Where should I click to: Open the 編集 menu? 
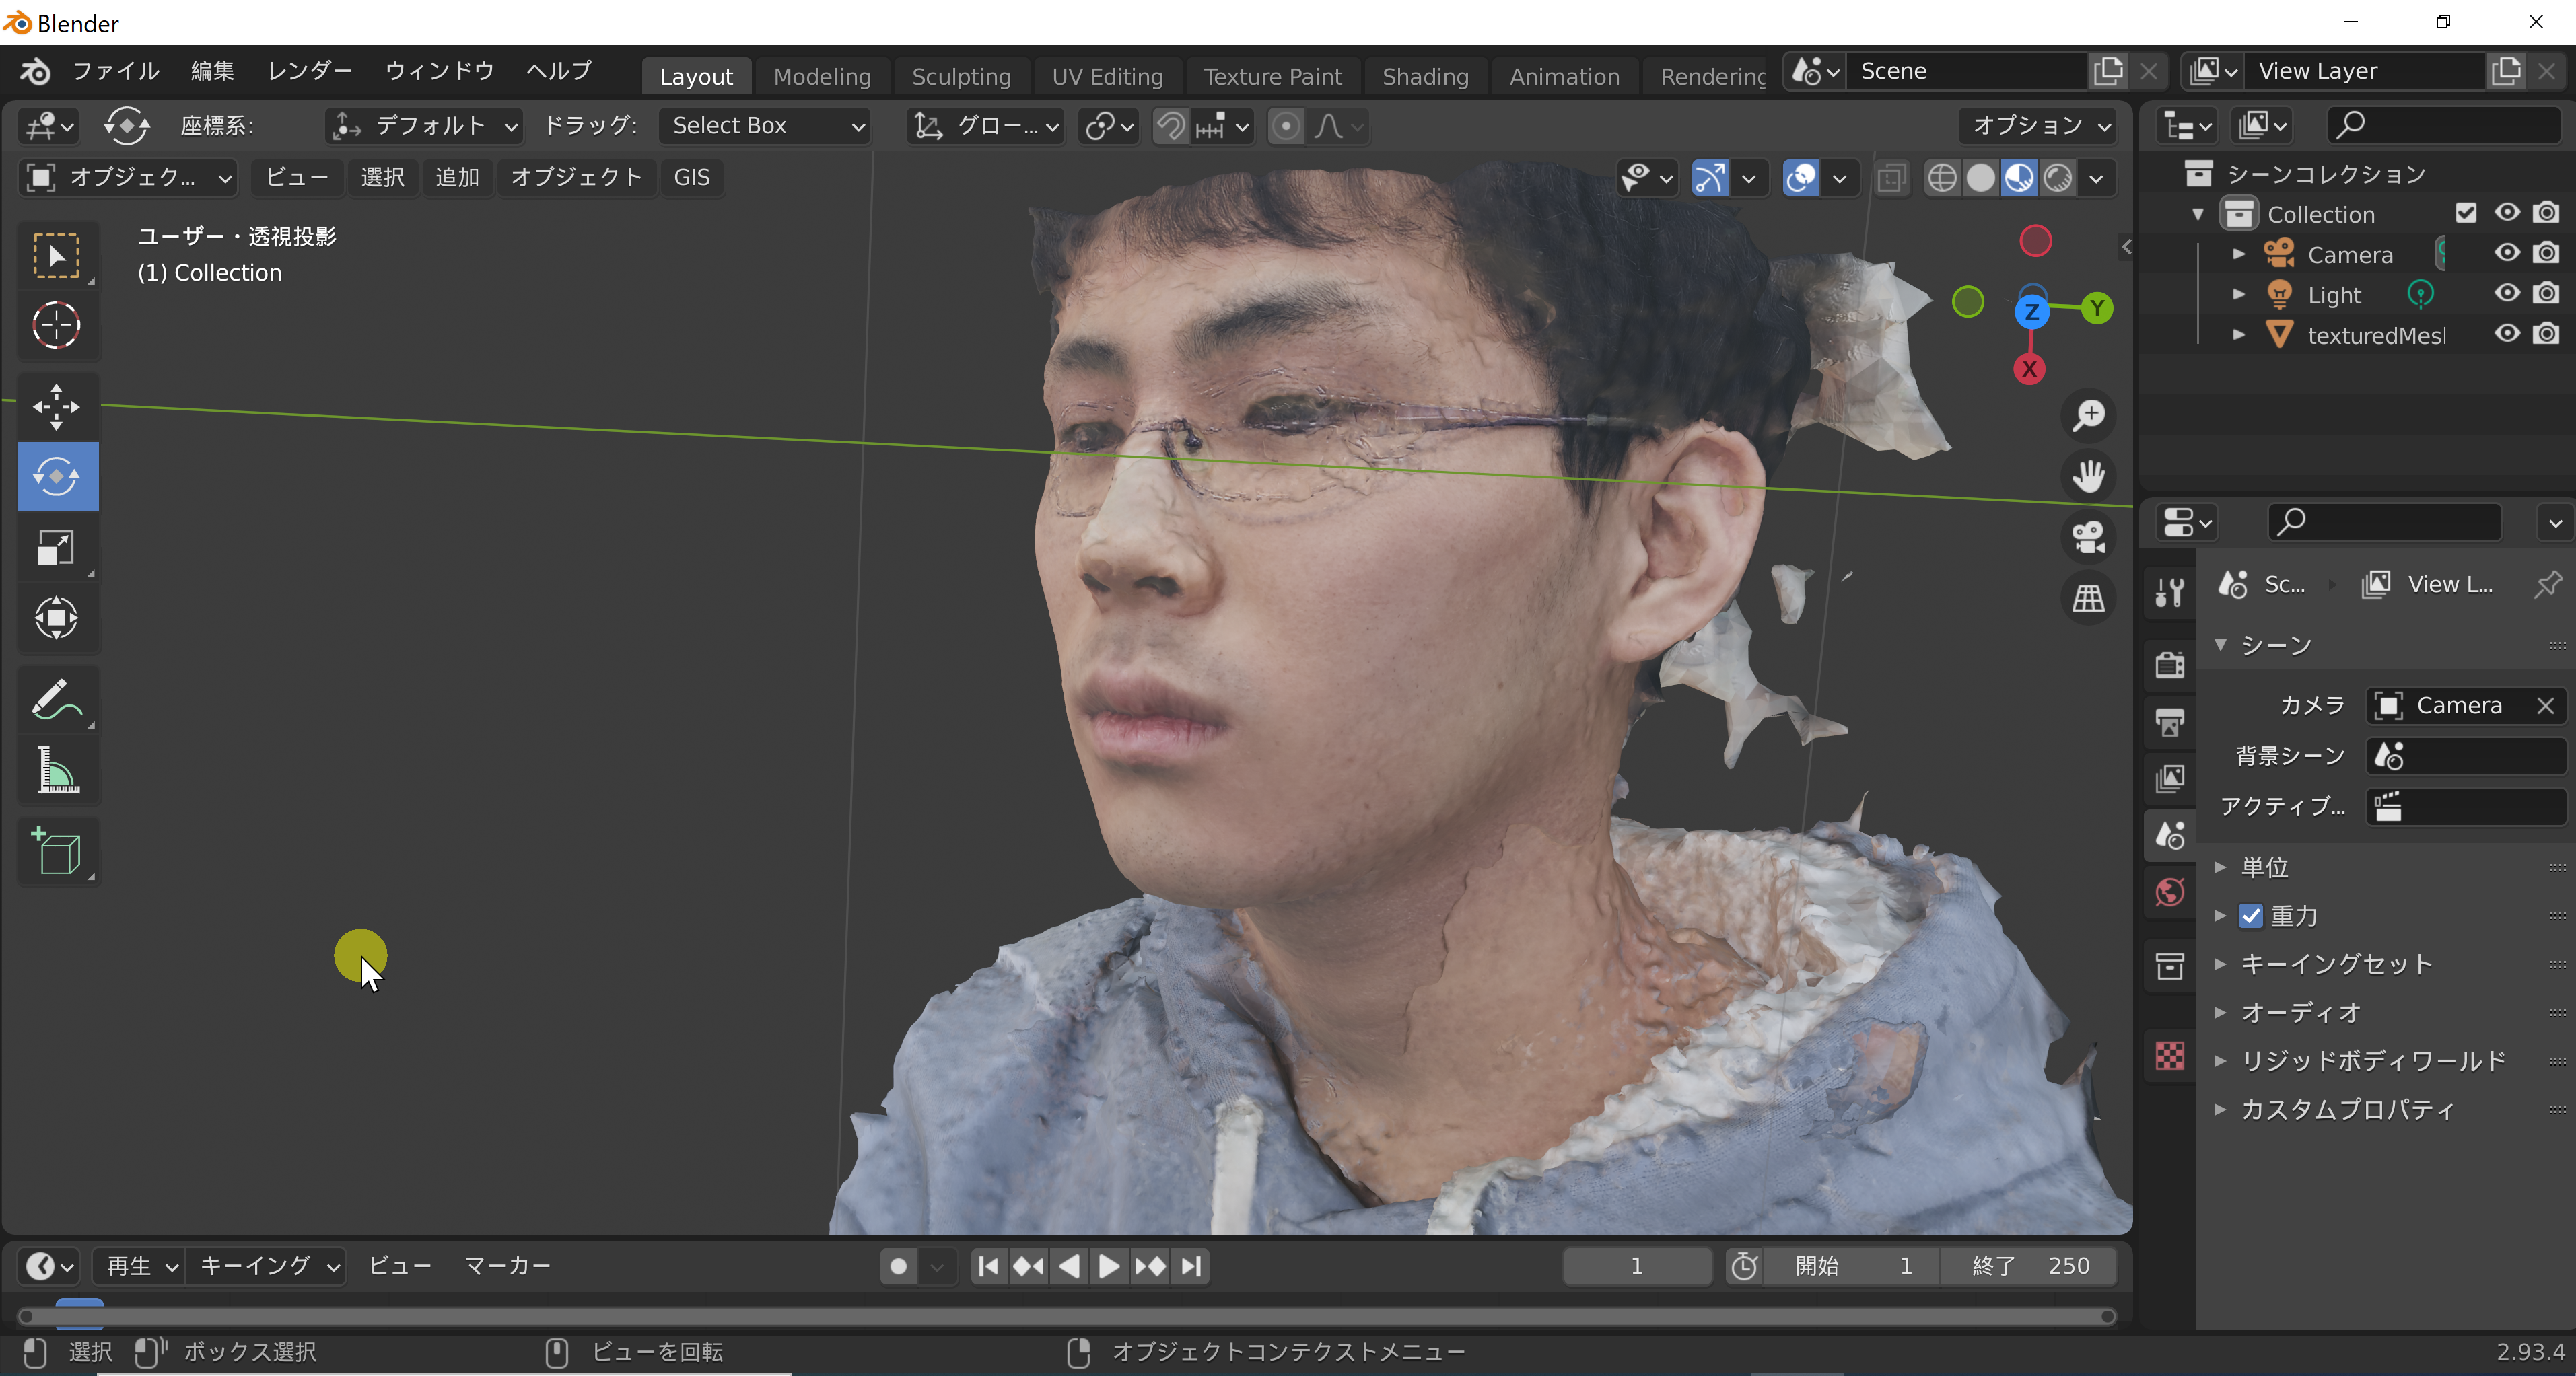[213, 71]
